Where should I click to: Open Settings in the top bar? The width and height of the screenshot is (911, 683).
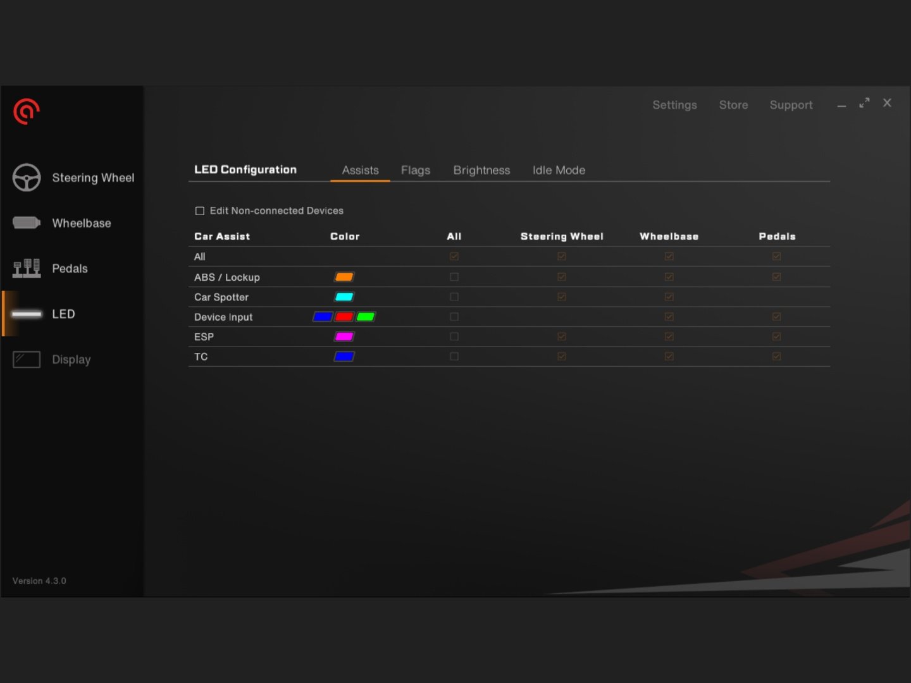pos(674,105)
